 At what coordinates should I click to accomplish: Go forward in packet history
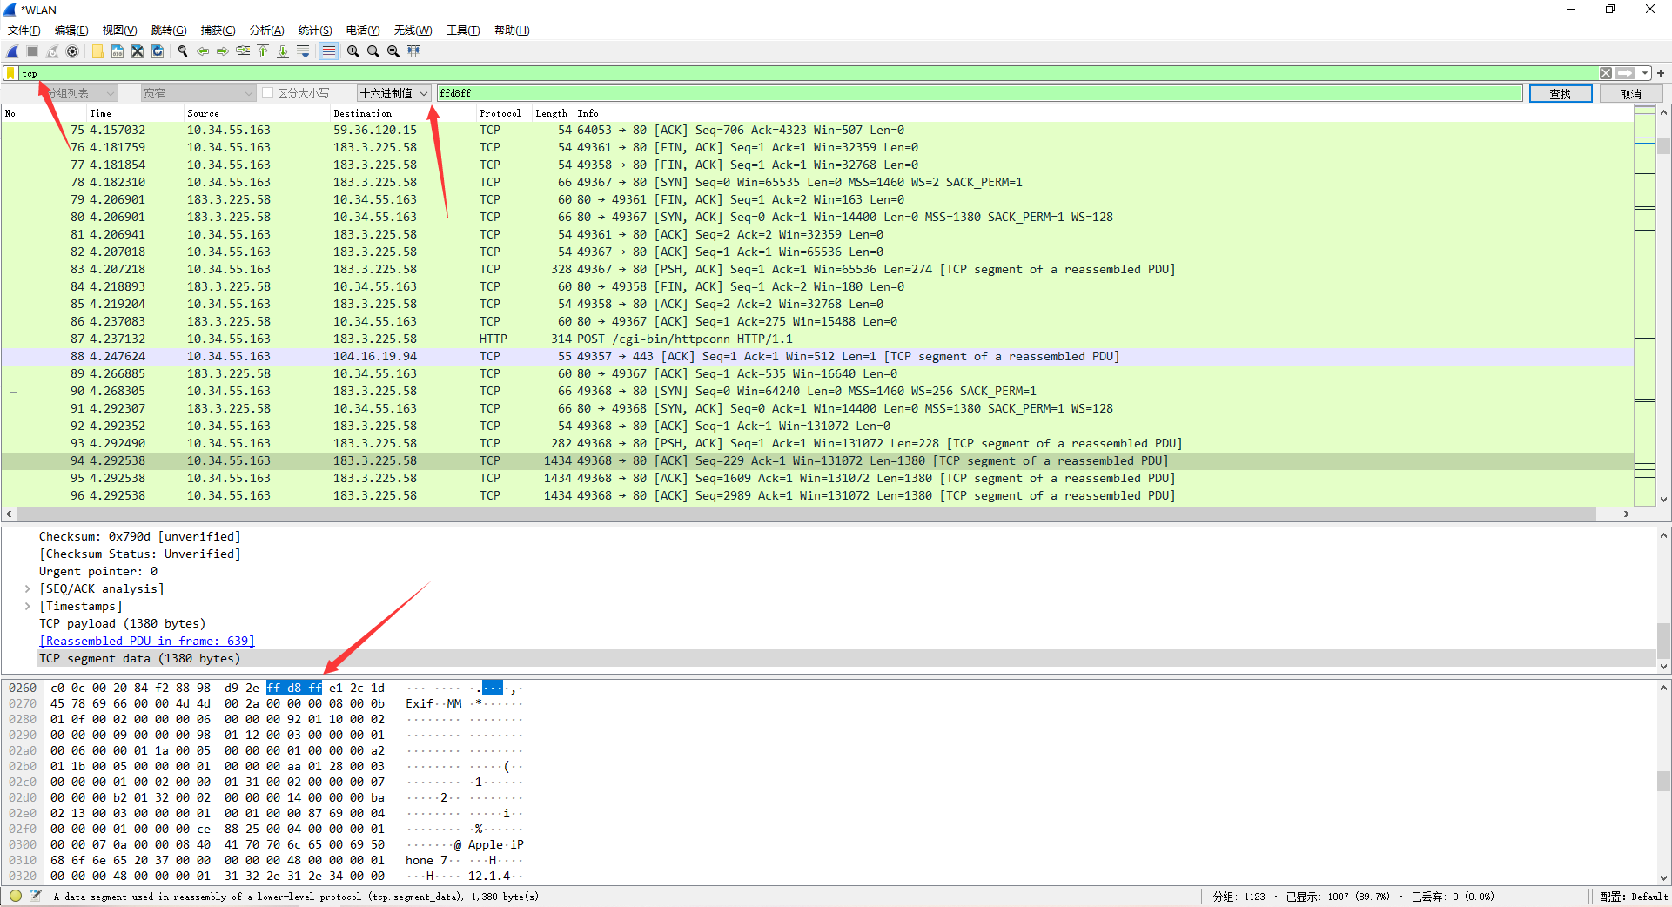click(223, 51)
